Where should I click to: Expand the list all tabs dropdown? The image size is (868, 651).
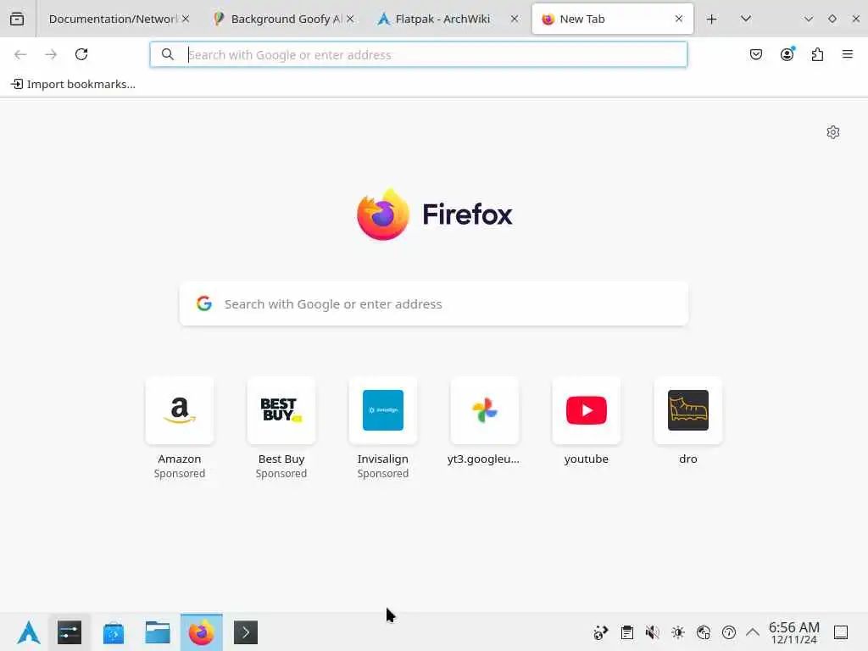point(746,19)
